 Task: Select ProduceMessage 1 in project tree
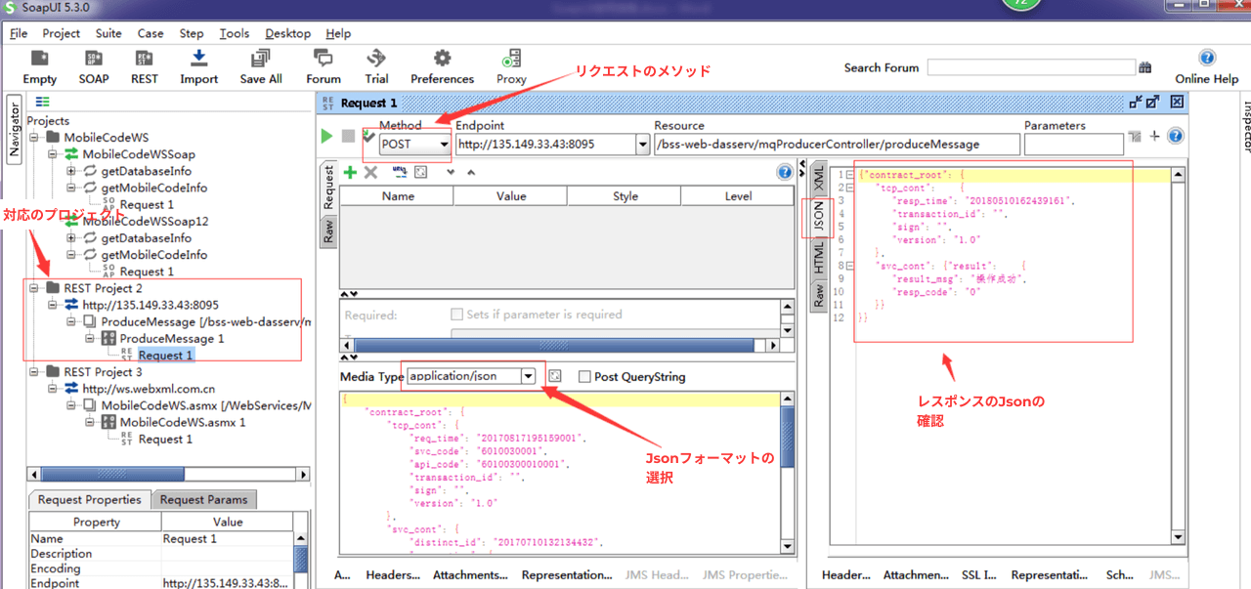pos(172,338)
